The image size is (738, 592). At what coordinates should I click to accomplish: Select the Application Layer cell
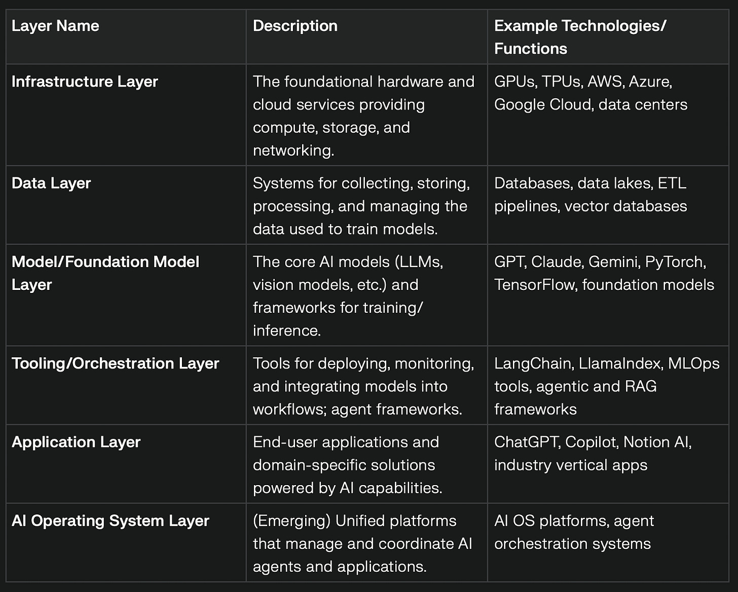click(x=126, y=464)
